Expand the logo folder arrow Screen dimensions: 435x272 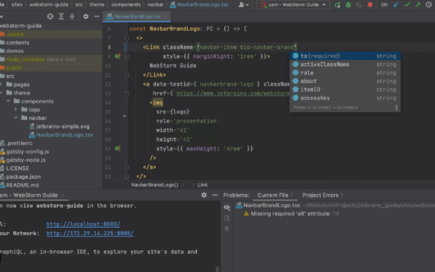(x=15, y=109)
